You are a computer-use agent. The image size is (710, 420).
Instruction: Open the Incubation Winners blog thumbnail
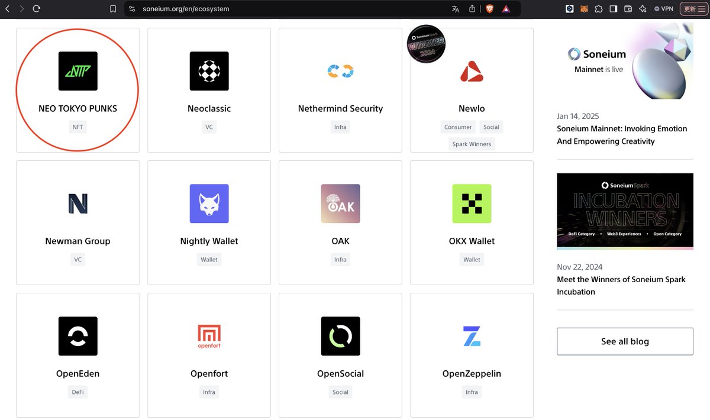(x=625, y=211)
